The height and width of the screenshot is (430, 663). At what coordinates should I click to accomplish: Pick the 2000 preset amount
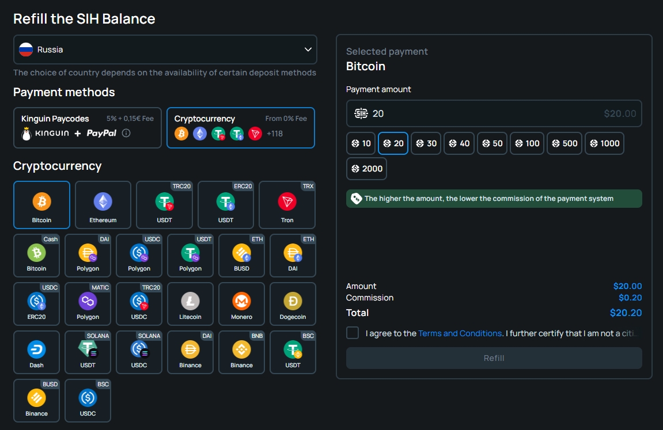tap(366, 169)
